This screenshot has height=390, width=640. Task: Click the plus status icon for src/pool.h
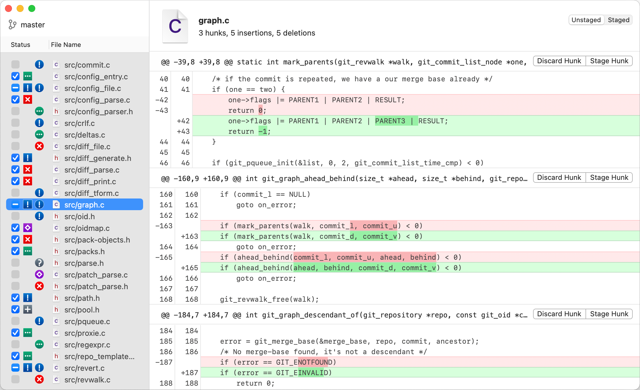click(x=28, y=310)
